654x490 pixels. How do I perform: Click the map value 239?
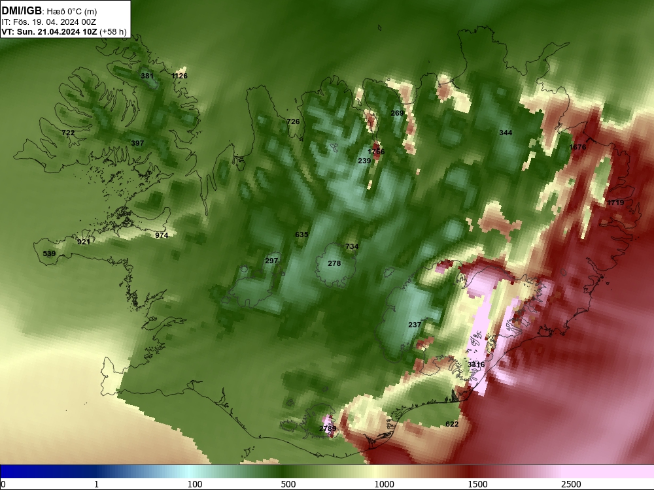(x=364, y=161)
